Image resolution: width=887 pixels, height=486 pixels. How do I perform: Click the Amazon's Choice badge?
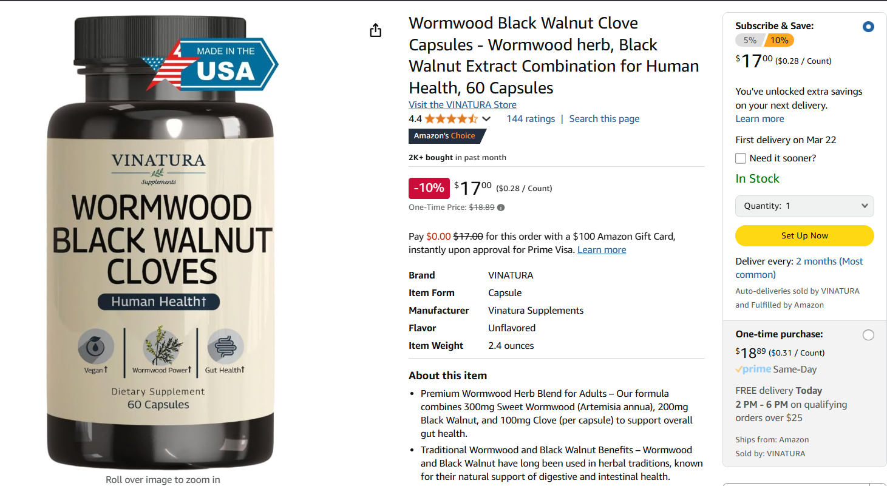(447, 136)
